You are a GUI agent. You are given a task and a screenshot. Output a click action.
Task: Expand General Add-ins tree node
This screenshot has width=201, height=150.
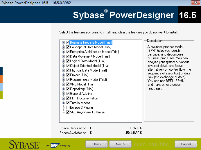tap(63, 94)
